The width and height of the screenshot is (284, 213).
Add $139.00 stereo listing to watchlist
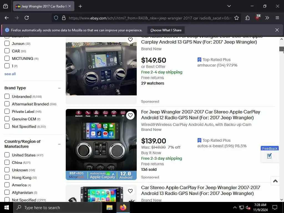coord(130,115)
